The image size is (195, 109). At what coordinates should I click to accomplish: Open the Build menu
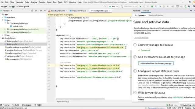49,2
